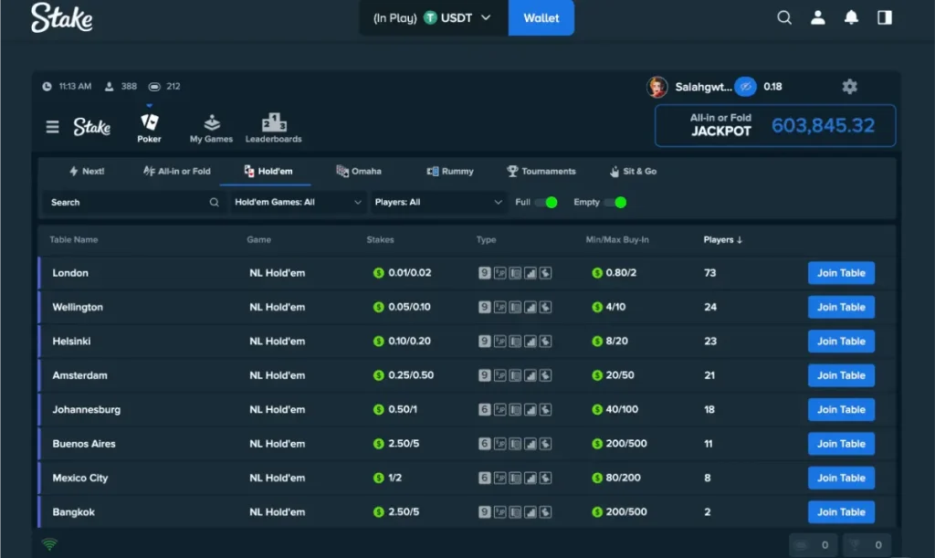The width and height of the screenshot is (935, 558).
Task: Open the poker settings gear
Action: 849,87
